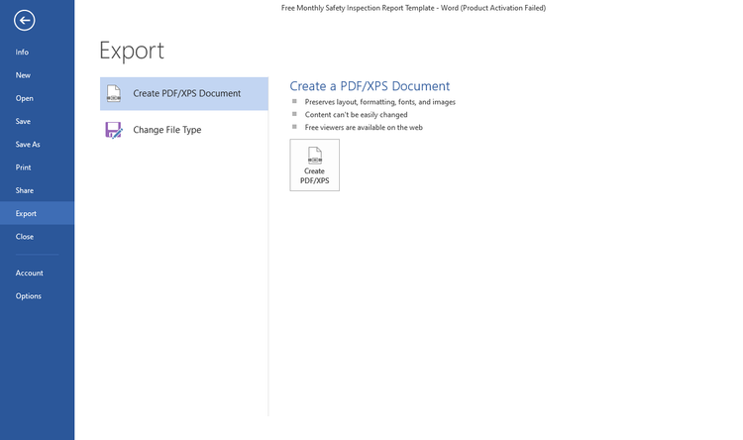Click the purple floppy disk Change File Type icon
This screenshot has width=743, height=440.
point(114,130)
